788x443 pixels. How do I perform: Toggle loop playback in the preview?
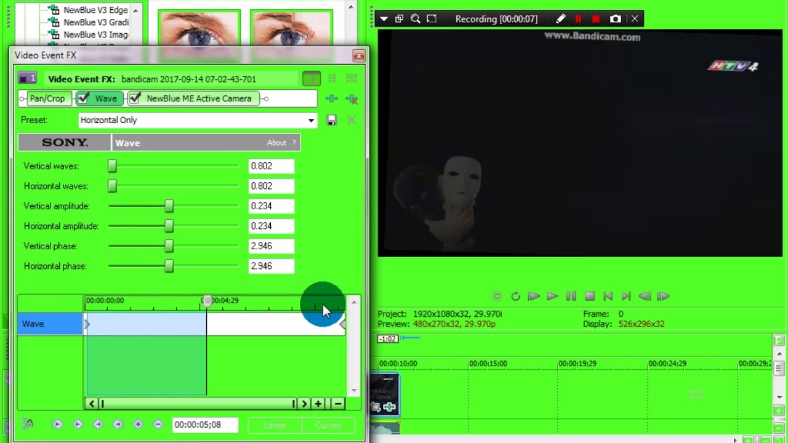coord(515,297)
